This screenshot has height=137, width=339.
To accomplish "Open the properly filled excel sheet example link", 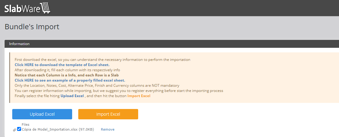I will [x=70, y=80].
